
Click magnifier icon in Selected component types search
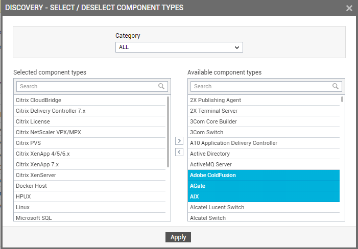[x=161, y=86]
